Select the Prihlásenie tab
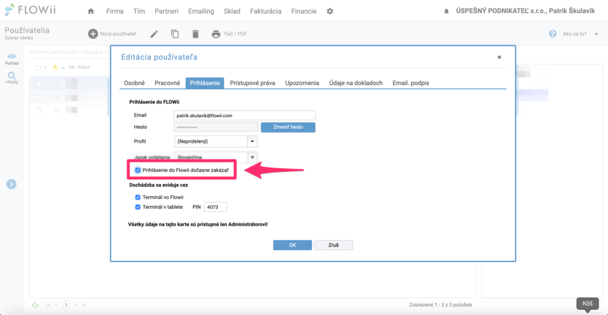This screenshot has width=608, height=315. pyautogui.click(x=205, y=83)
